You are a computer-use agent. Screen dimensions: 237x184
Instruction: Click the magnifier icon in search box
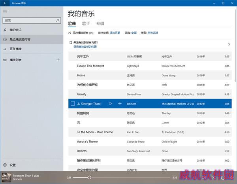coord(57,21)
